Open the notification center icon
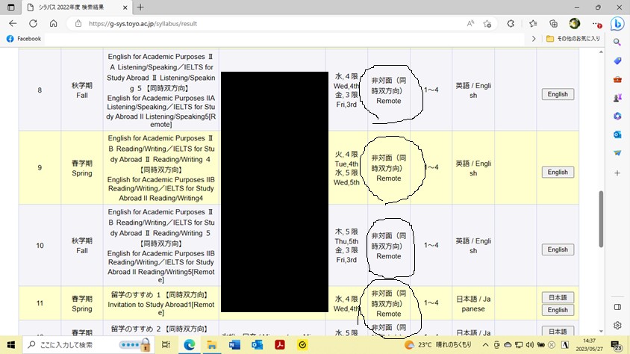This screenshot has height=354, width=630. [x=617, y=345]
